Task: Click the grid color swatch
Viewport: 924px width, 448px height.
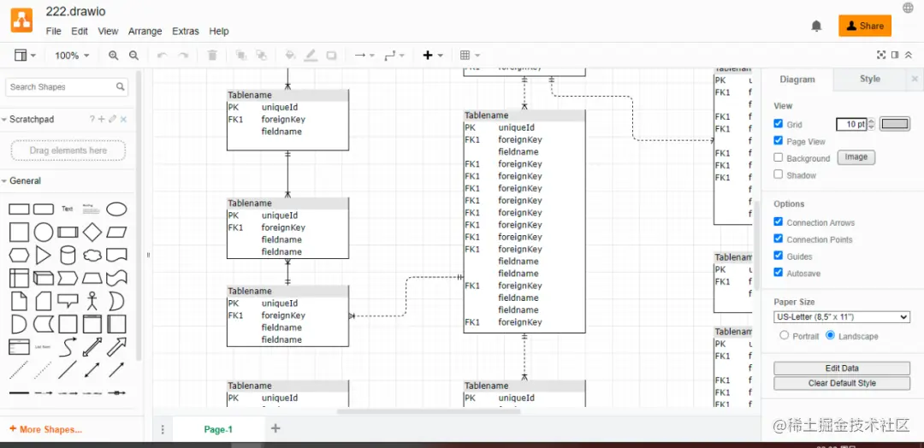Action: [895, 124]
